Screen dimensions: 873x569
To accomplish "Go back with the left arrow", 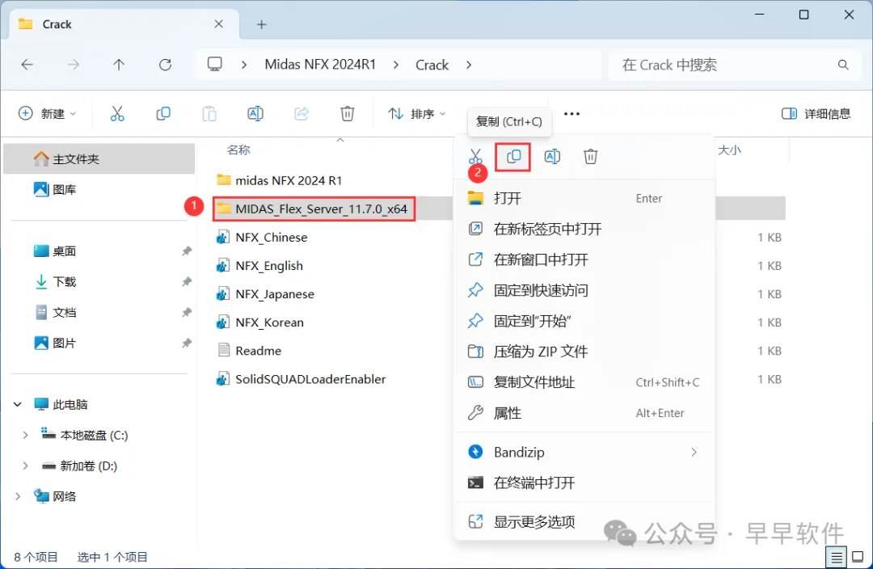I will (27, 65).
